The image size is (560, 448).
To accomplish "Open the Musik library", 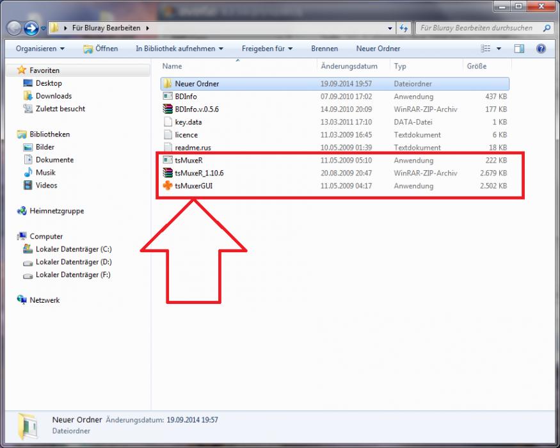I will (x=45, y=173).
